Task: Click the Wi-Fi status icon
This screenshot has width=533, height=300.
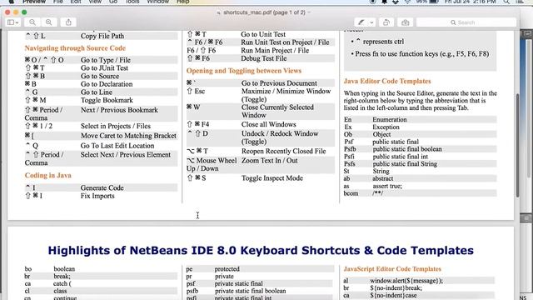Action: pyautogui.click(x=407, y=2)
